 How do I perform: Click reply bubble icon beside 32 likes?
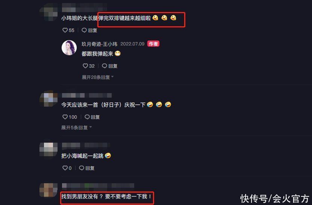pos(105,66)
